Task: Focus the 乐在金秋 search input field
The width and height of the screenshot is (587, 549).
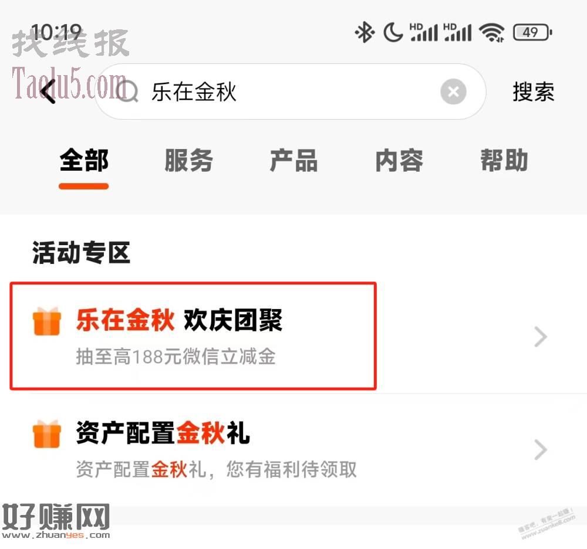Action: [291, 91]
